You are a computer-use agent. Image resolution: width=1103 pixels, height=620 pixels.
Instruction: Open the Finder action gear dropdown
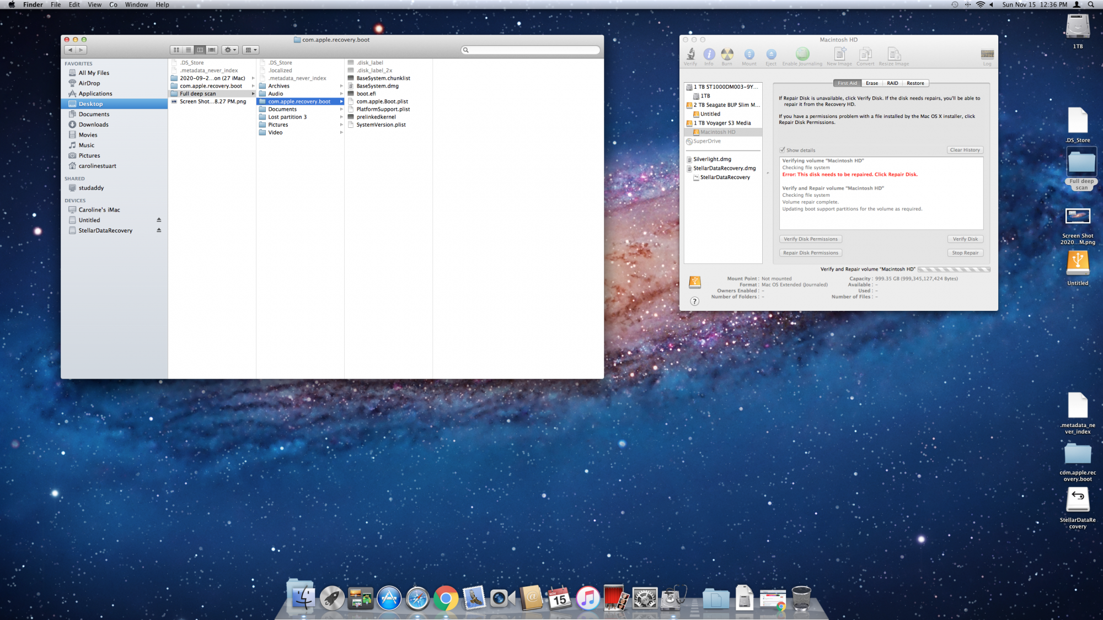coord(231,50)
